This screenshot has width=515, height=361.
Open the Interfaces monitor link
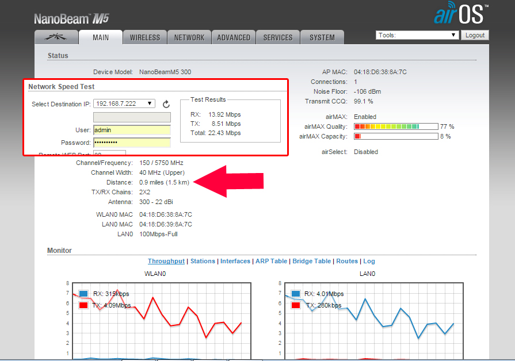click(235, 261)
